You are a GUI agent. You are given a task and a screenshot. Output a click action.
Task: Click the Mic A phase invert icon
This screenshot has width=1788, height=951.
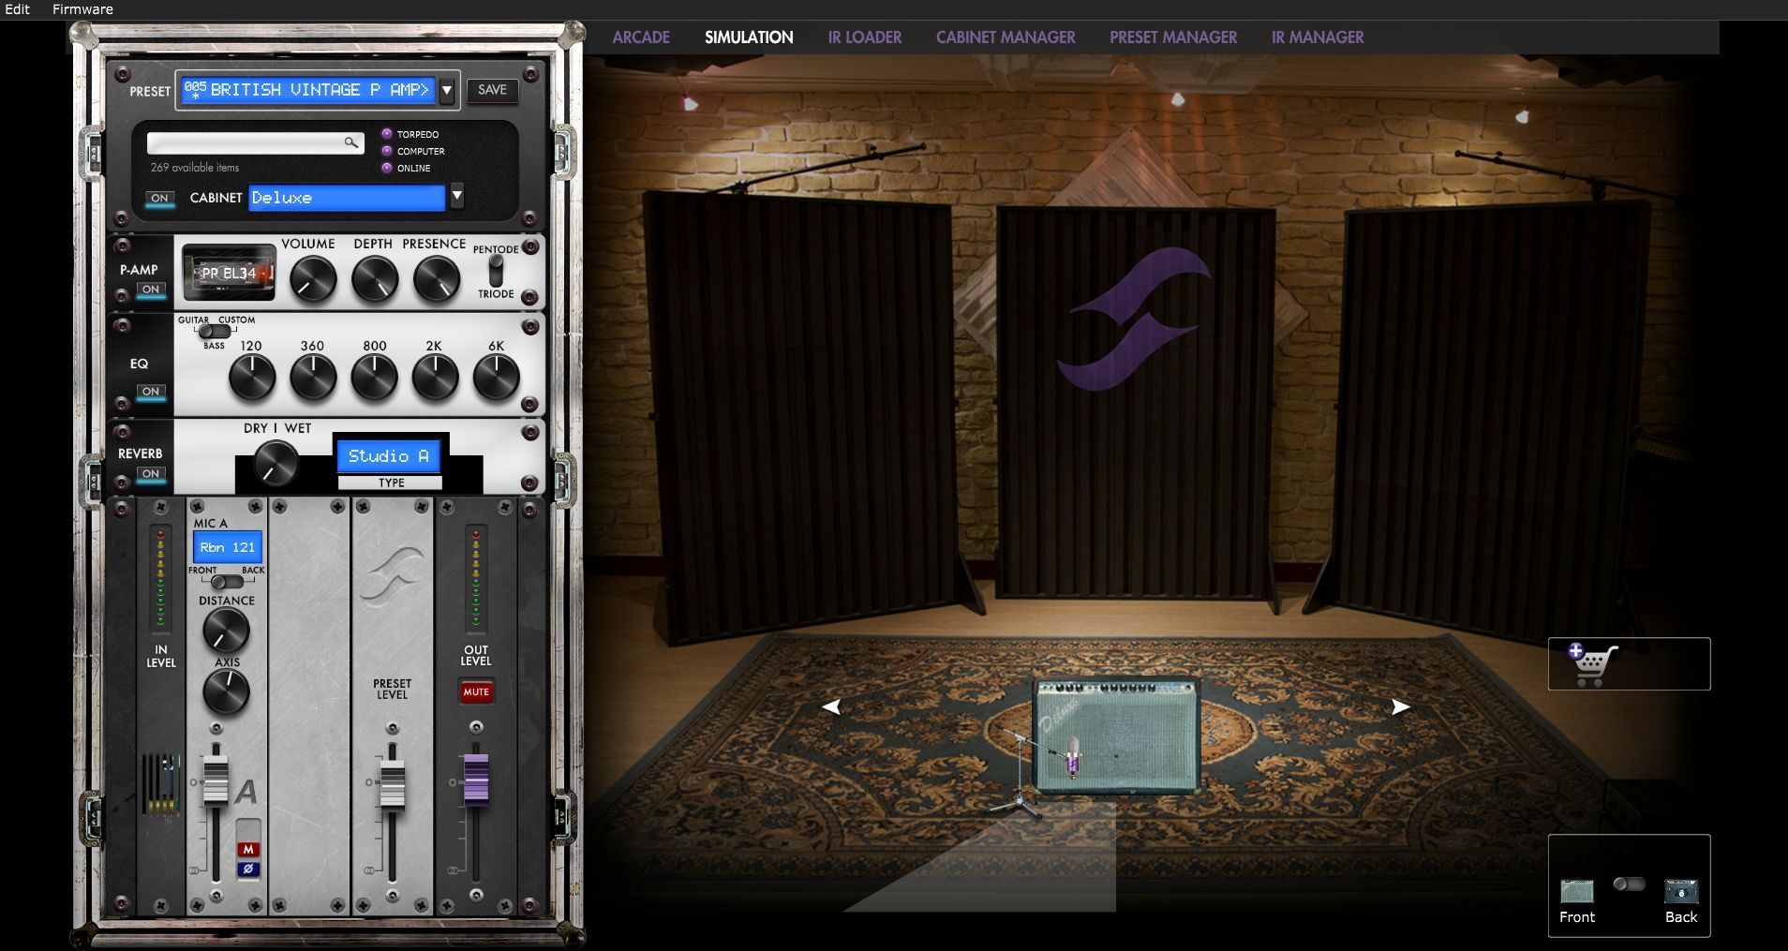click(247, 869)
